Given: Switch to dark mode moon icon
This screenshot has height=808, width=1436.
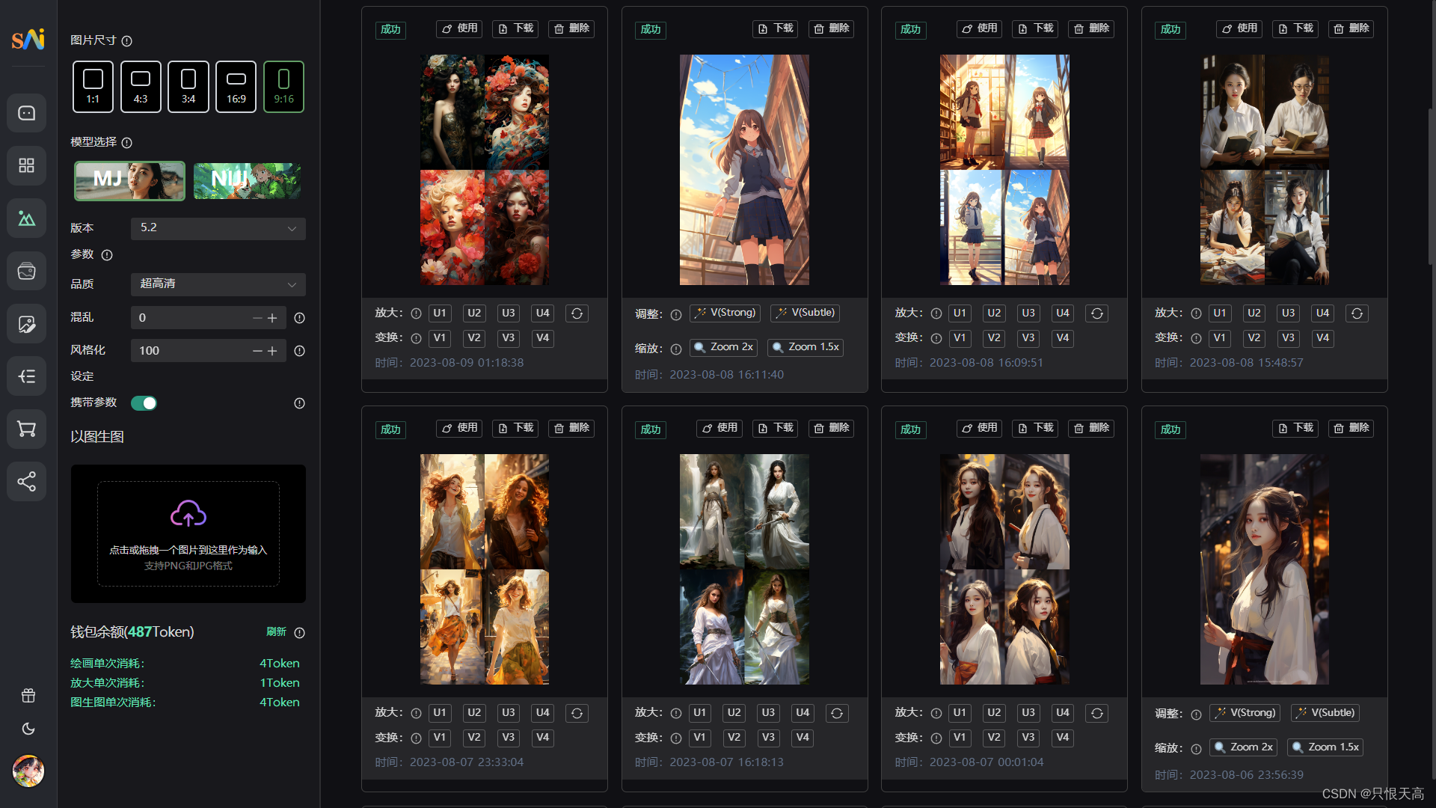Looking at the screenshot, I should click(28, 729).
